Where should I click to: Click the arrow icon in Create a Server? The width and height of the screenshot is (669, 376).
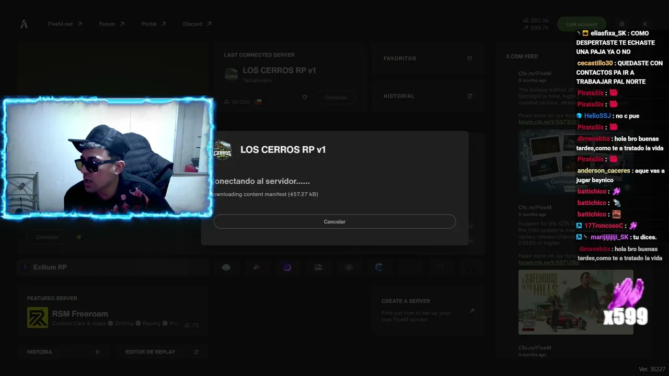pyautogui.click(x=471, y=311)
